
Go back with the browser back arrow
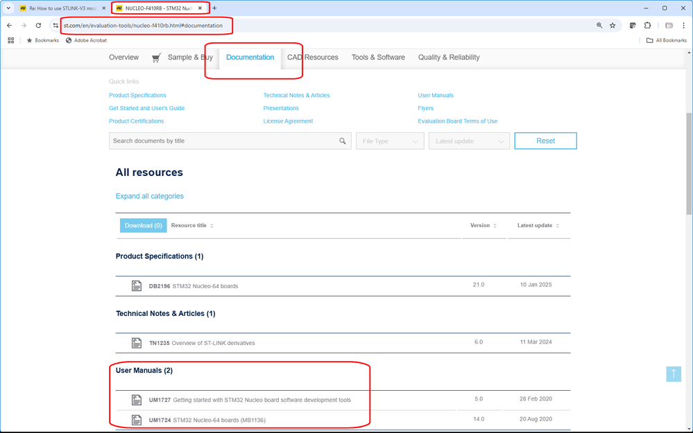tap(9, 26)
